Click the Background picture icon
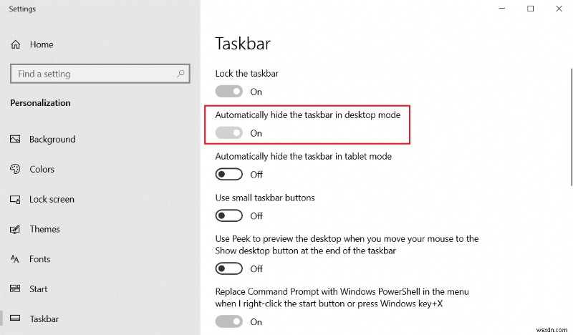The width and height of the screenshot is (573, 335). (16, 140)
